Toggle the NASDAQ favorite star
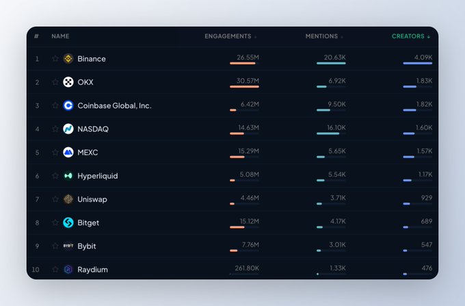This screenshot has width=465, height=306. tap(55, 129)
